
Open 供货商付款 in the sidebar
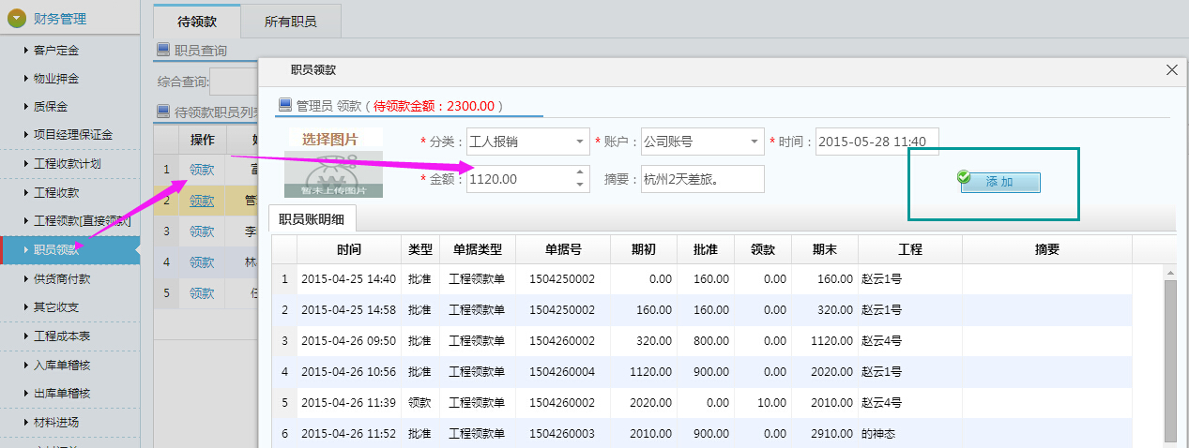(x=62, y=279)
